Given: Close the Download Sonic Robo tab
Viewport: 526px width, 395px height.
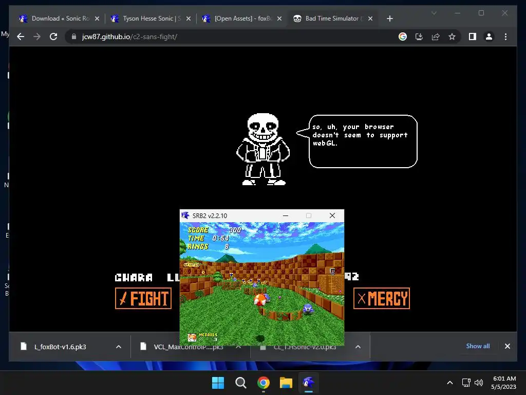Looking at the screenshot, I should click(x=97, y=19).
